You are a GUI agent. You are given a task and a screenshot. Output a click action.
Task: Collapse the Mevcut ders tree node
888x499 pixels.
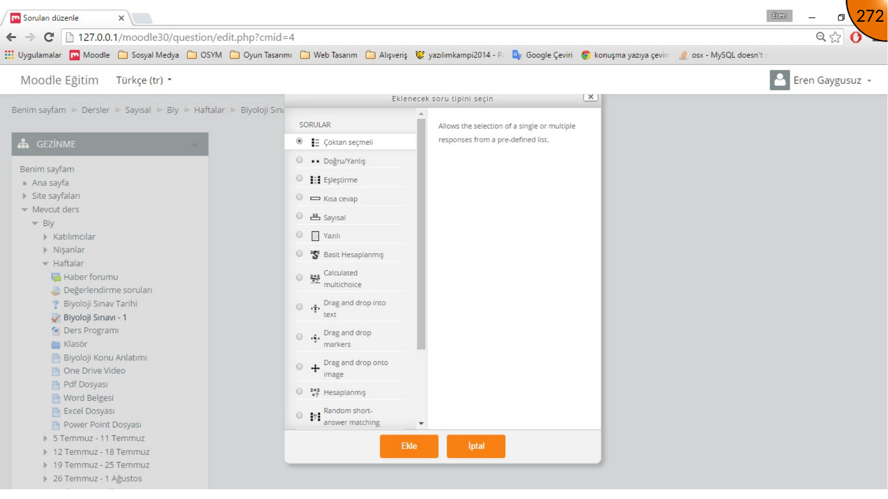point(24,210)
